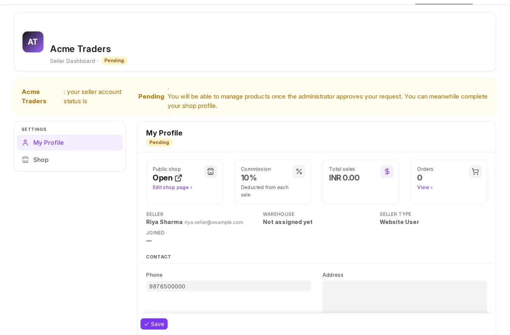Save the profile changes

[154, 324]
